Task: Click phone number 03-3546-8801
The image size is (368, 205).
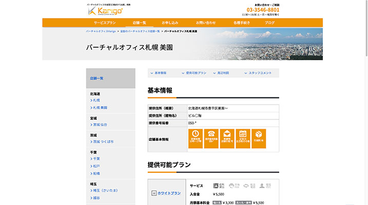Action: tap(263, 10)
